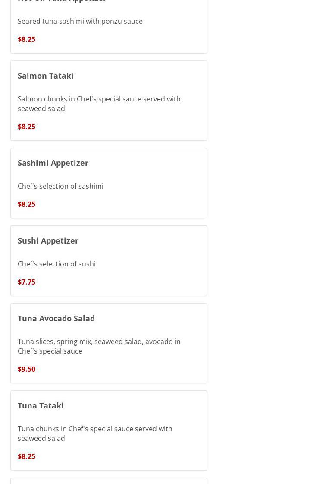Click the Tuna Tataki description text

tap(95, 433)
